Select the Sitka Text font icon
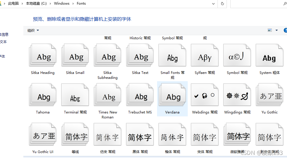Viewport: 287px width, 158px height. [140, 55]
